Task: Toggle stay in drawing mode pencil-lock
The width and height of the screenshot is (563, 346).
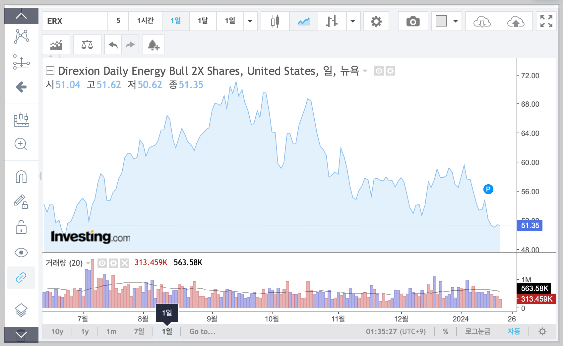Action: pyautogui.click(x=21, y=202)
